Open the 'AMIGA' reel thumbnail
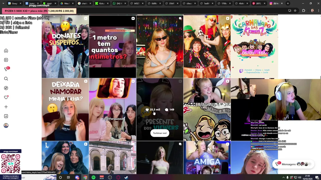 point(207,157)
